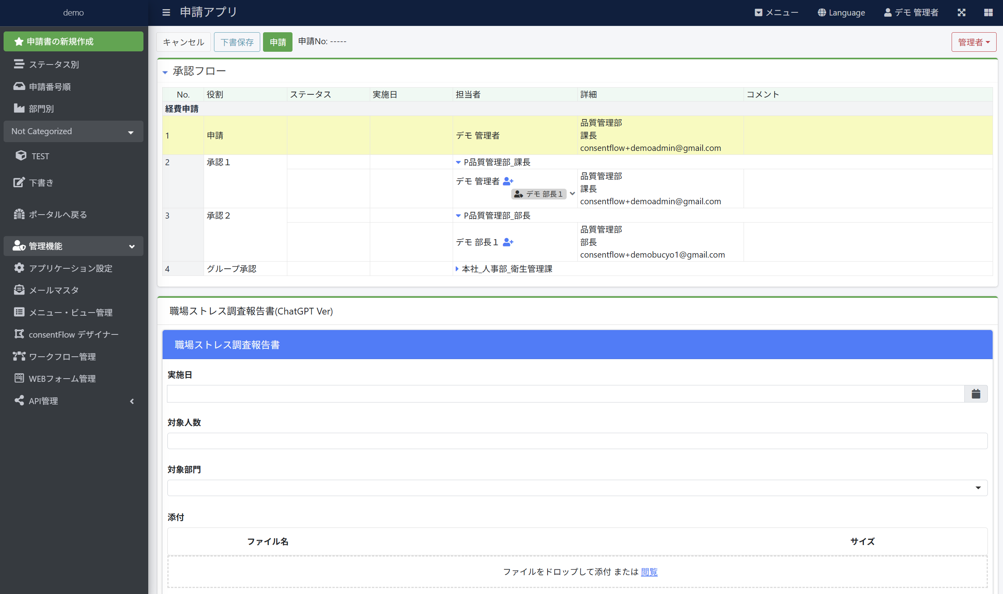This screenshot has height=594, width=1003.
Task: Click the 管理機能 user-shield icon
Action: [19, 245]
